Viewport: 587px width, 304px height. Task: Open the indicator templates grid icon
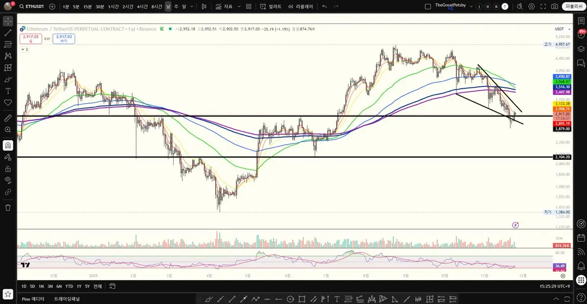248,6
